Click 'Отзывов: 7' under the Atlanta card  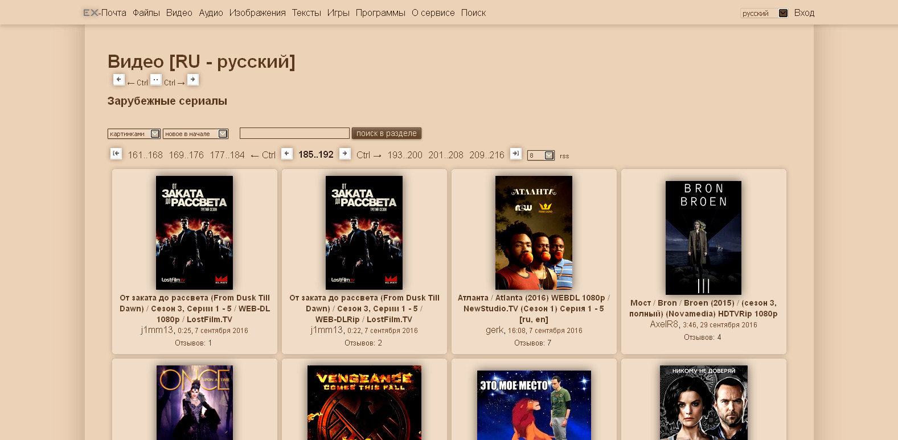(x=533, y=343)
